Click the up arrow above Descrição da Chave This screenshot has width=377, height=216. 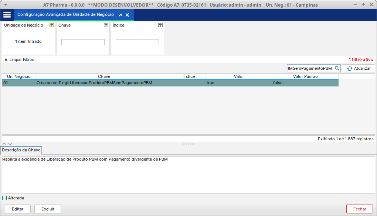tap(4, 144)
